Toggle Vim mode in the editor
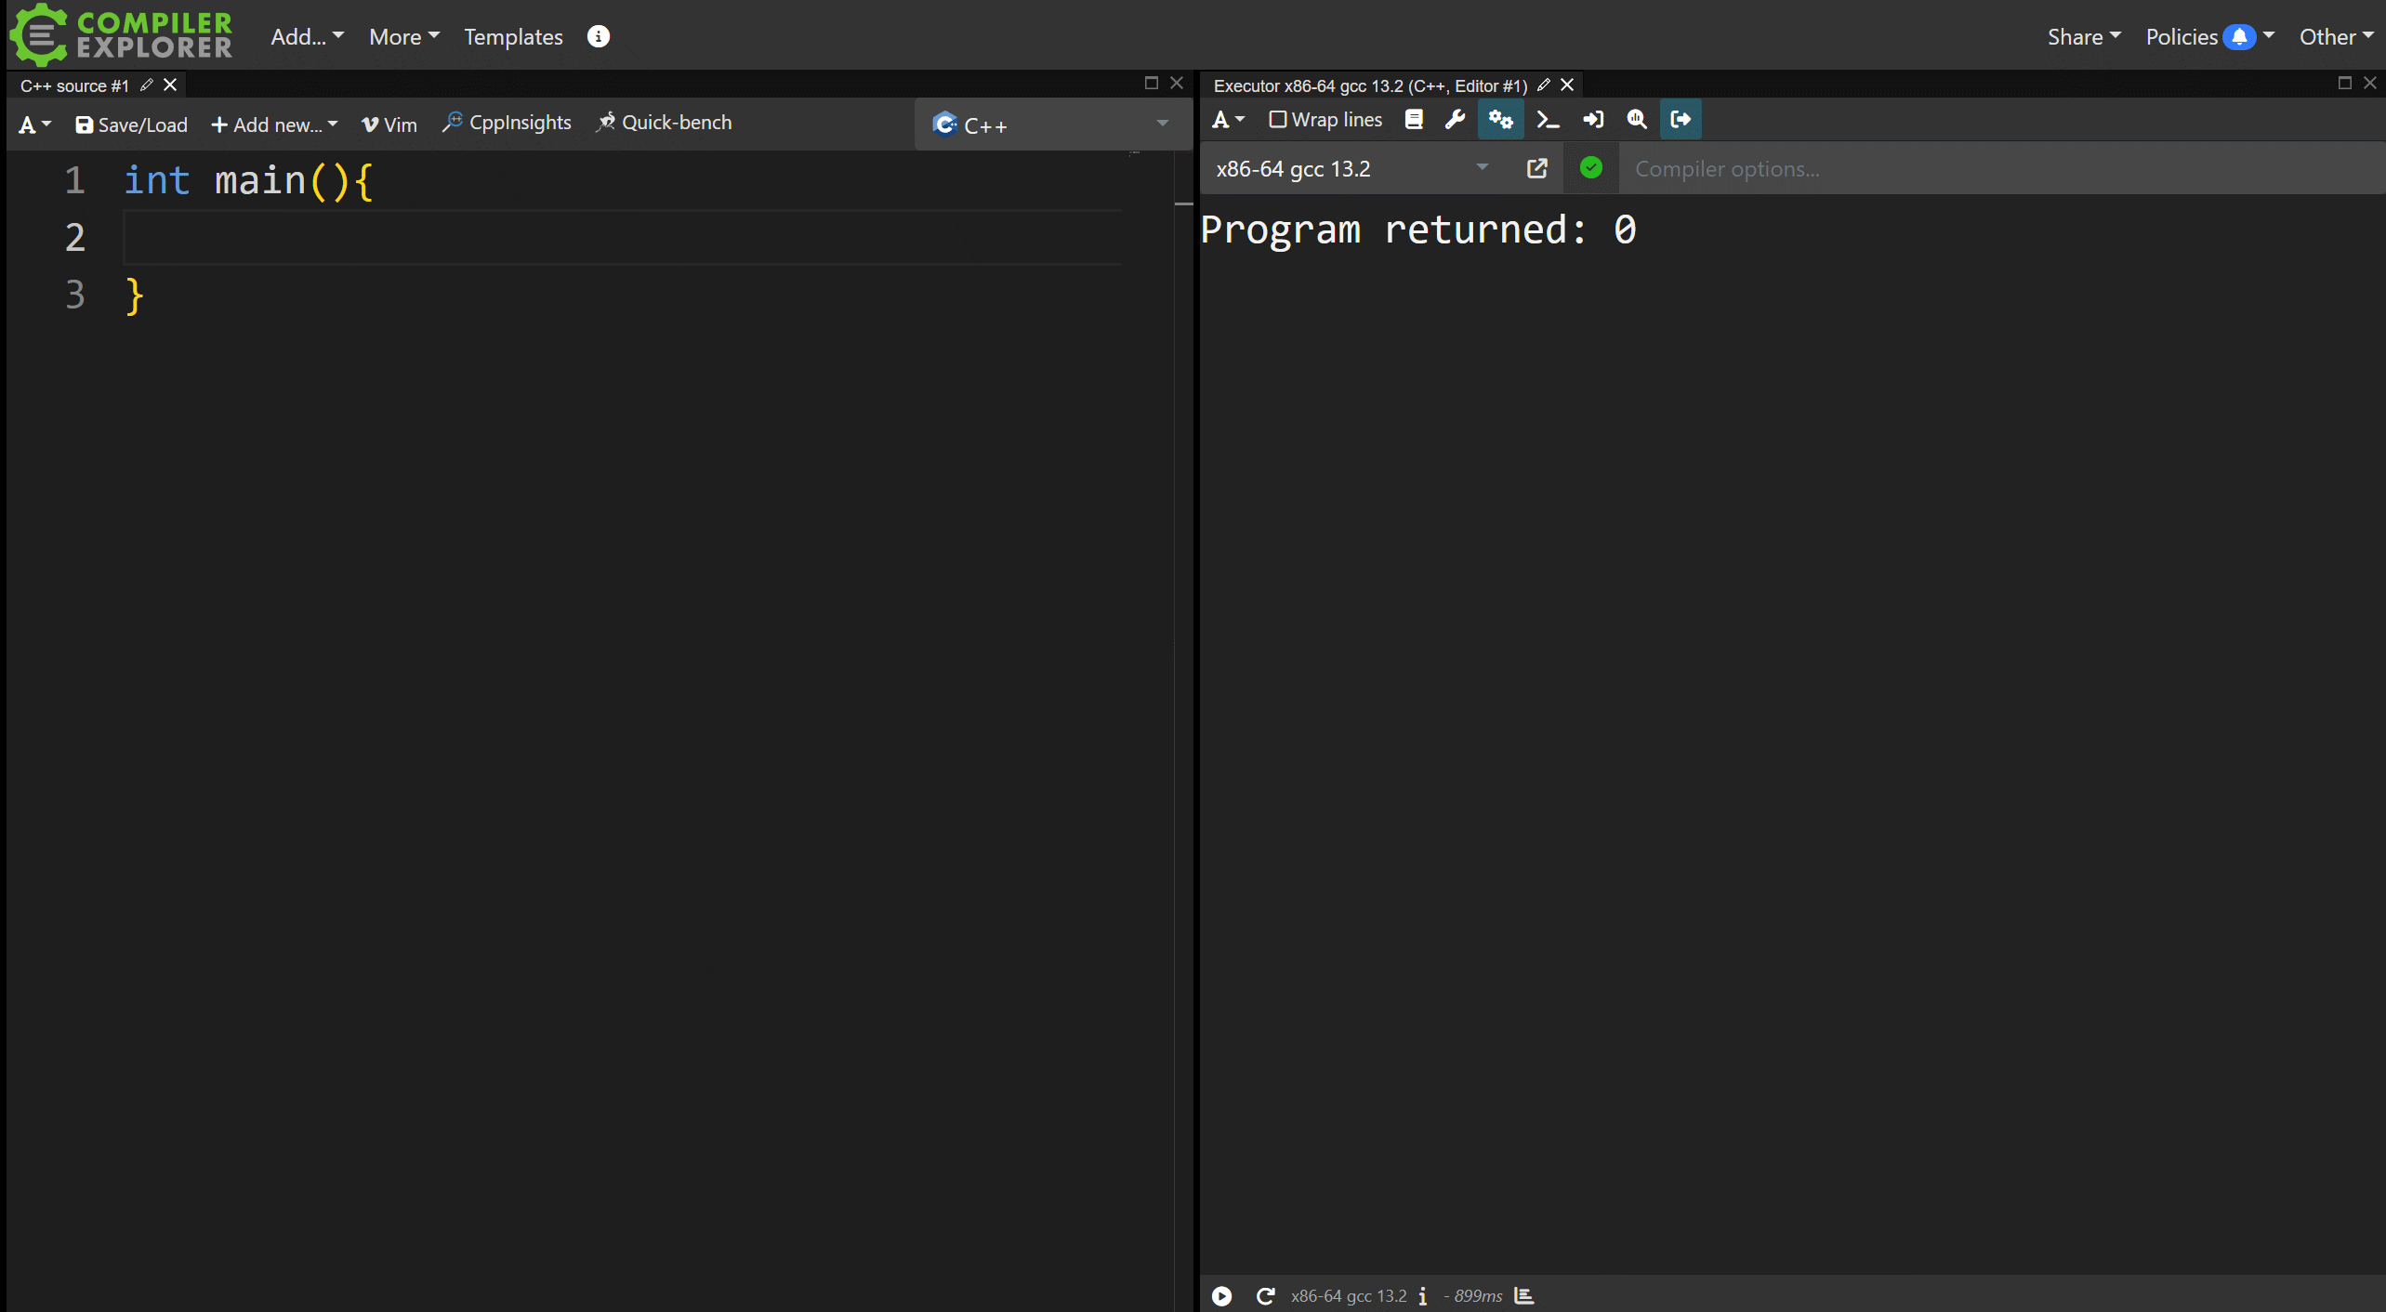 coord(389,125)
